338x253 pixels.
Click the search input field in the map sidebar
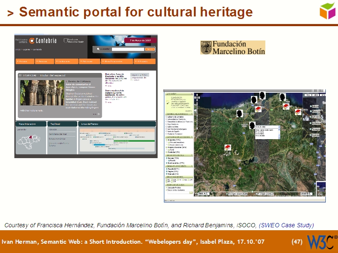tap(177, 192)
